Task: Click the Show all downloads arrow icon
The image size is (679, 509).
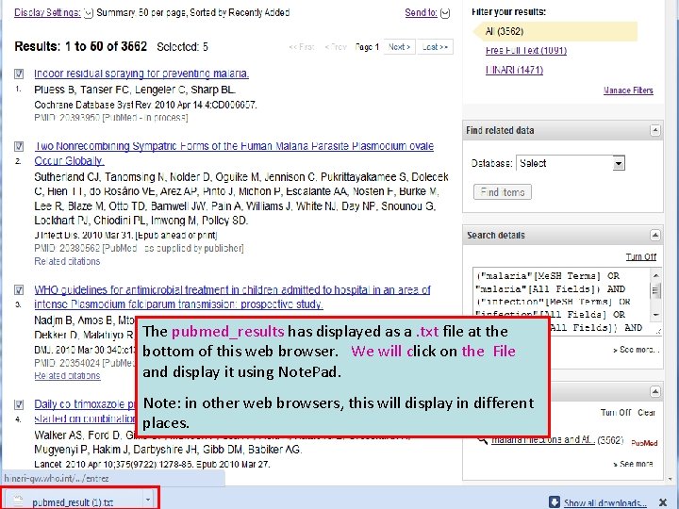Action: [555, 502]
